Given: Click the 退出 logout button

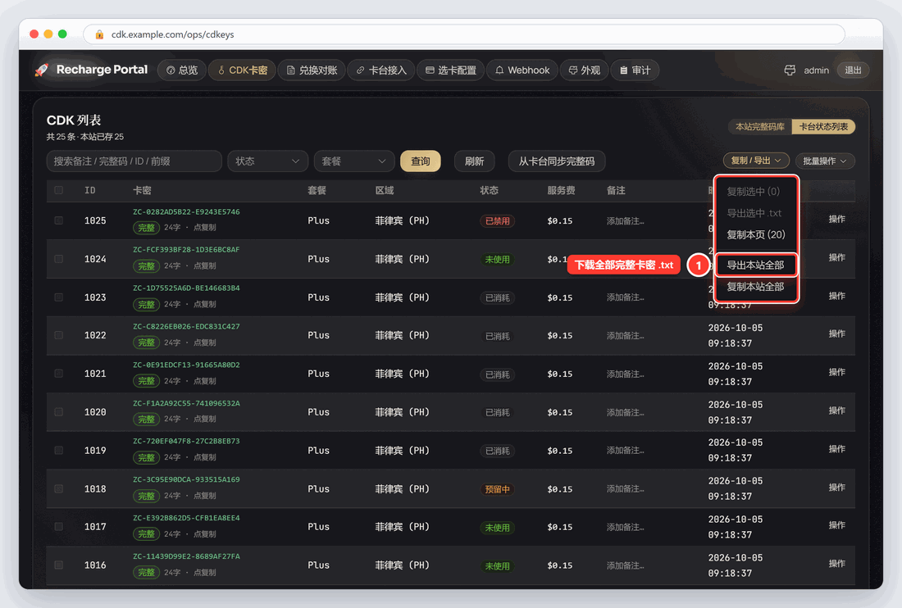Looking at the screenshot, I should 853,70.
